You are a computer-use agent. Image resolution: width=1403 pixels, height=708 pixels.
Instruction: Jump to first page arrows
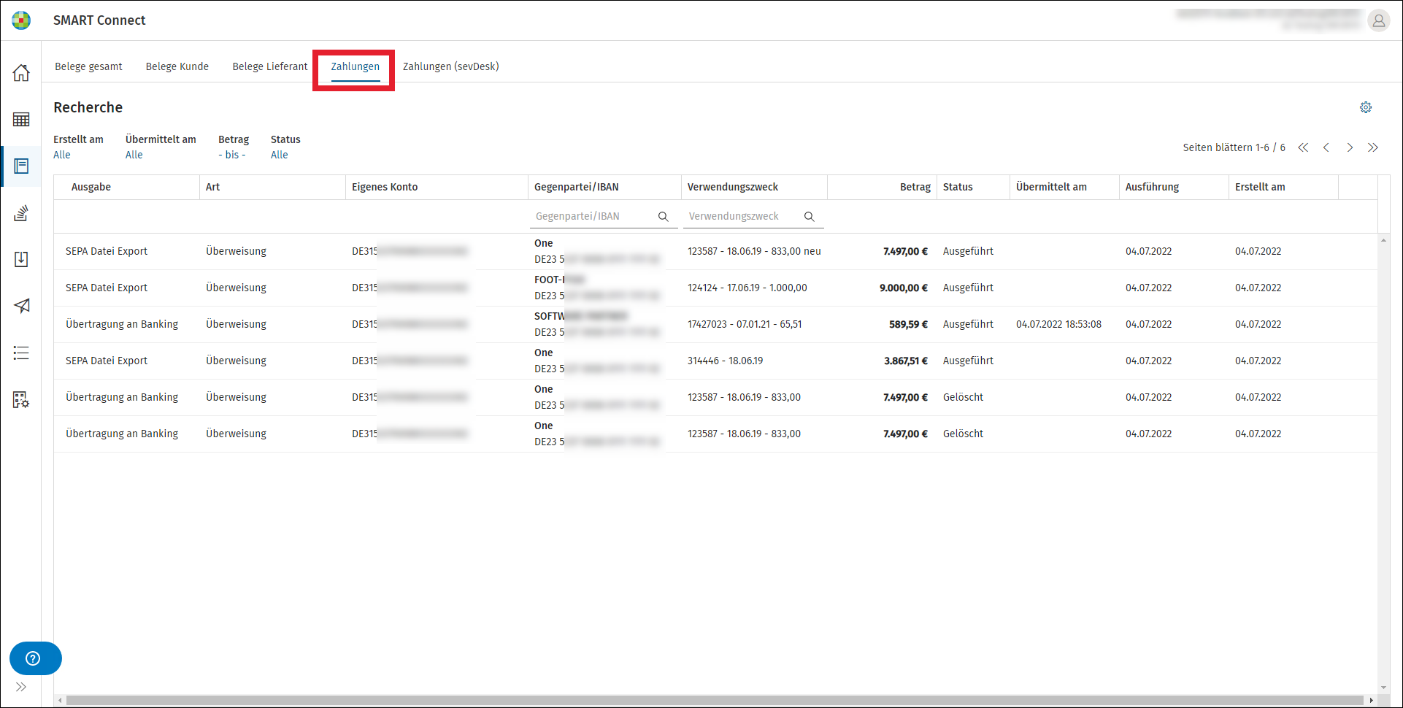click(x=1303, y=147)
